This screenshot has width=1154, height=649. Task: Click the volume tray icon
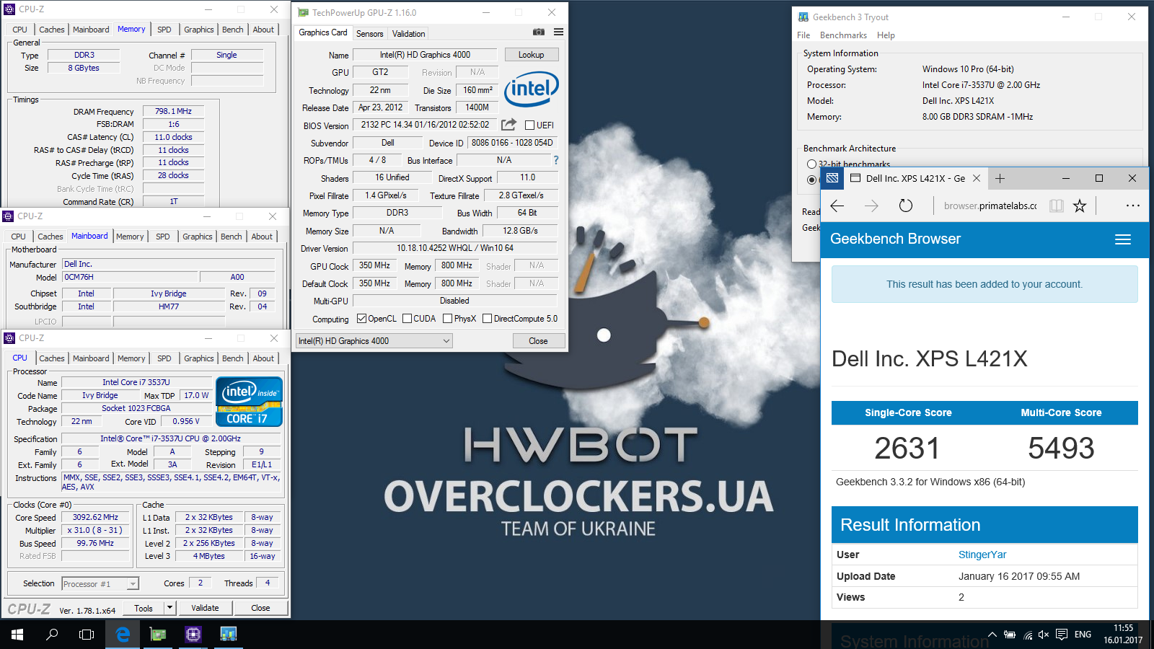click(1044, 635)
